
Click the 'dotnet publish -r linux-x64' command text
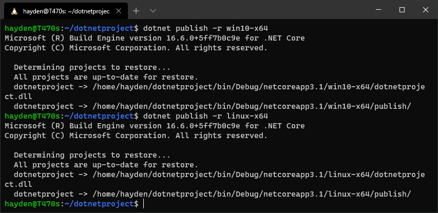(205, 116)
